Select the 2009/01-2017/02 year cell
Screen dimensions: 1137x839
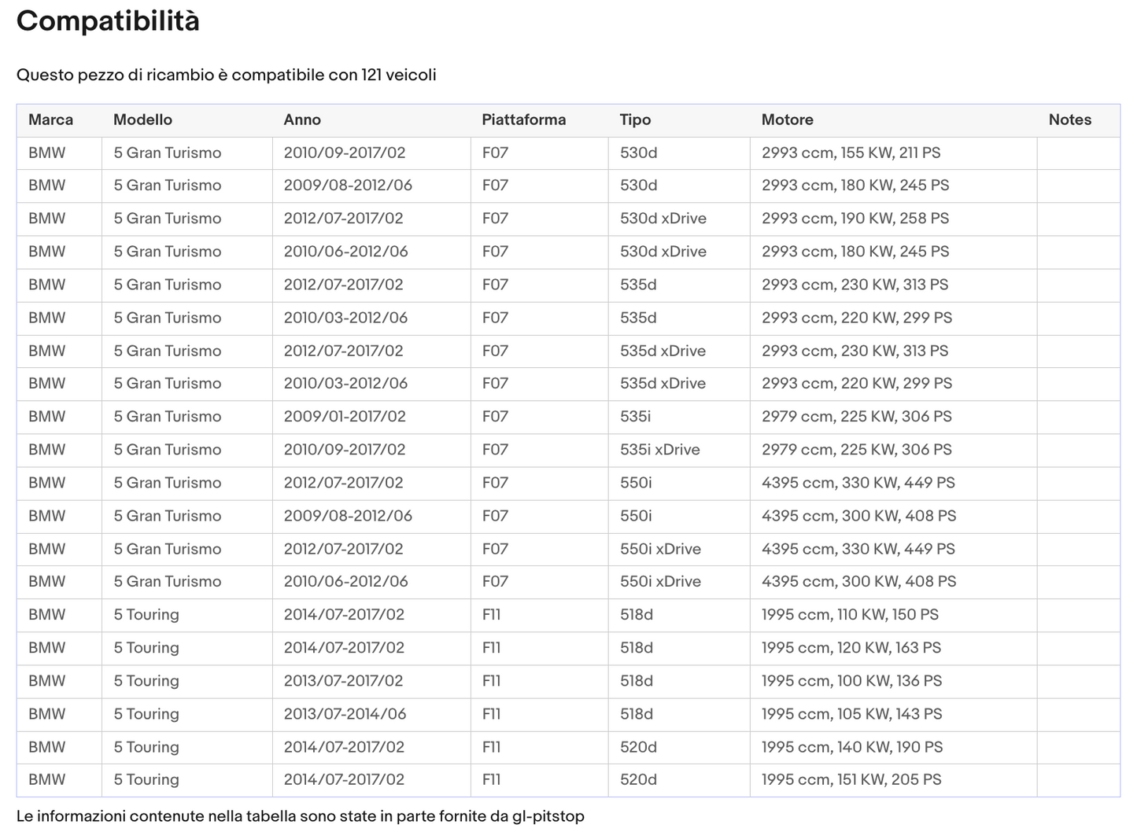click(345, 417)
